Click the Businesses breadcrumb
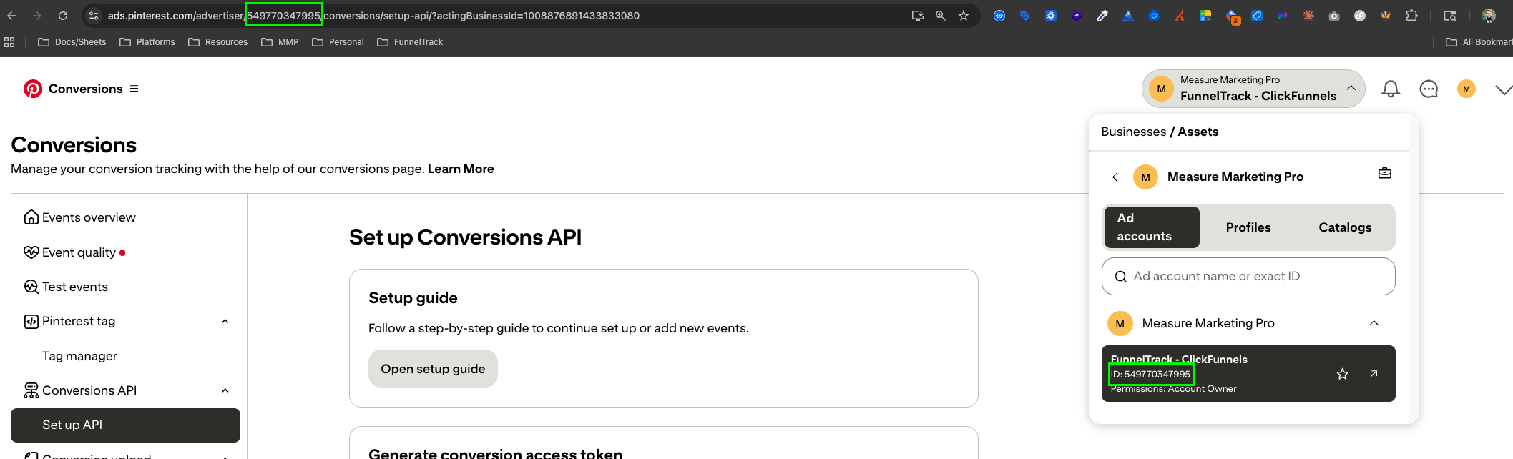Viewport: 1513px width, 459px height. pos(1134,132)
